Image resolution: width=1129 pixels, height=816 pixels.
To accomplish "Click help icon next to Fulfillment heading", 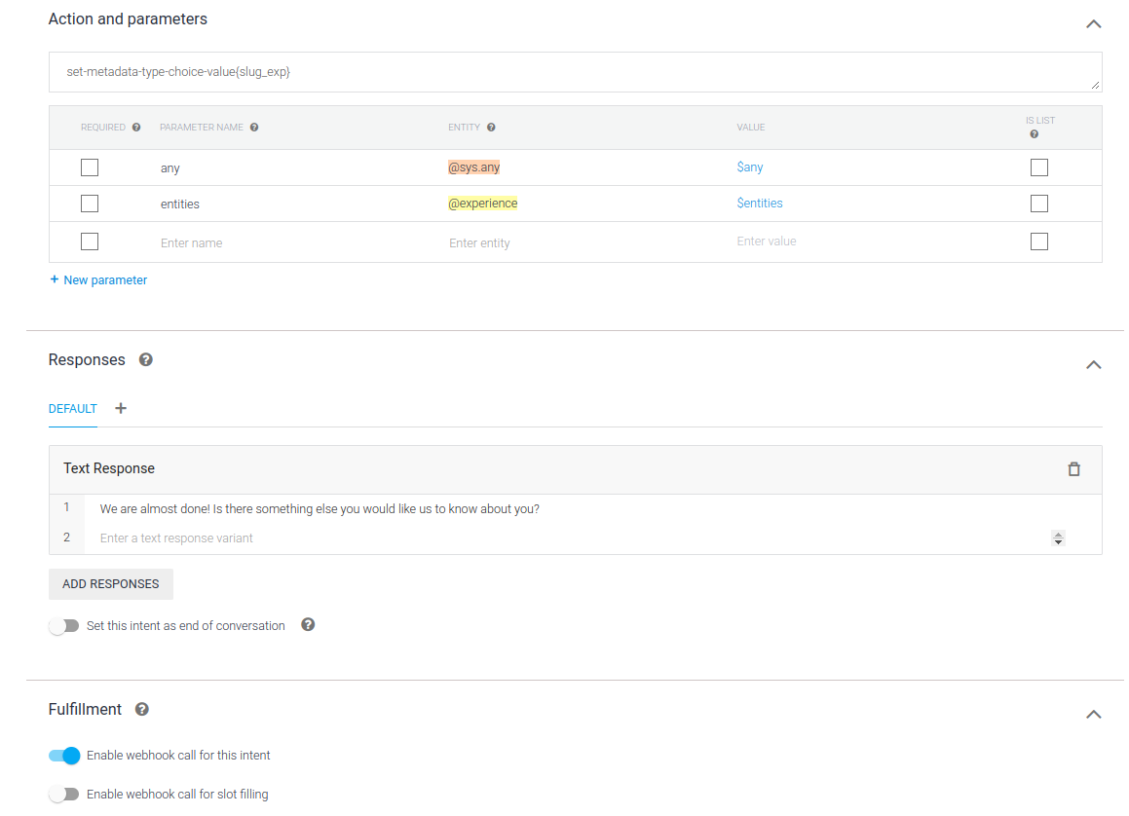I will point(142,709).
